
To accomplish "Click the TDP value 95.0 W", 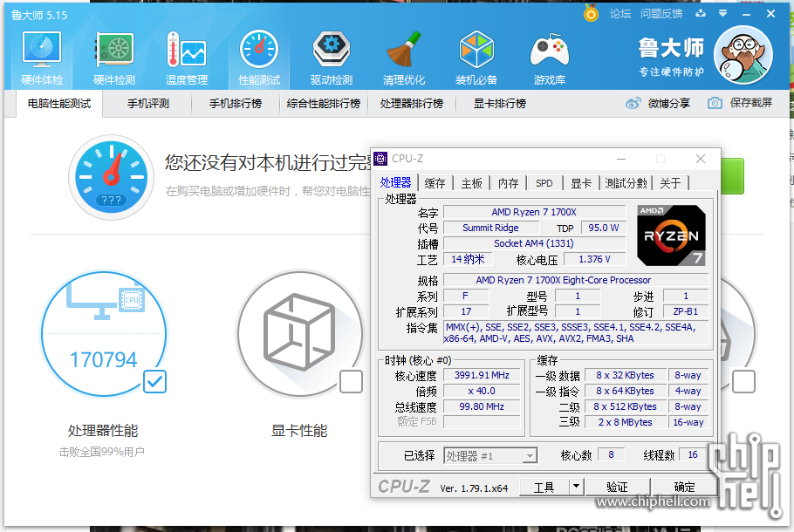I will [604, 228].
